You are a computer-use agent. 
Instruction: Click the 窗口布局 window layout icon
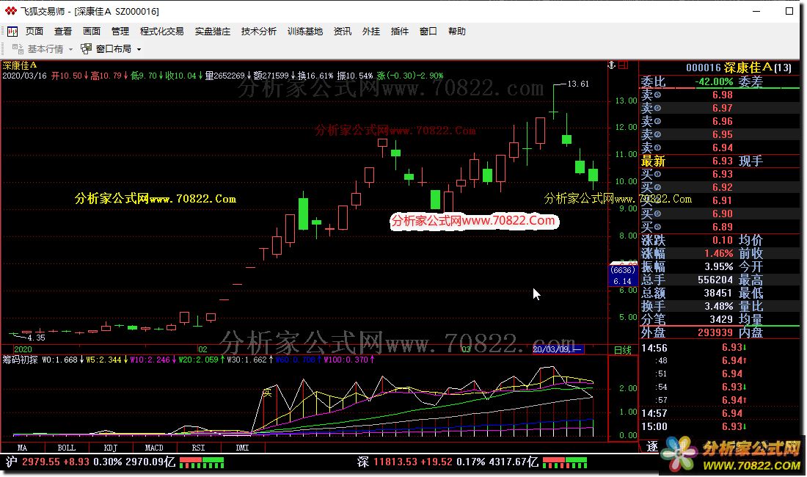[86, 49]
